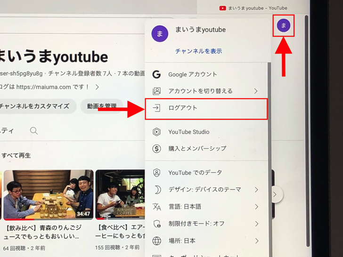
Task: Expand 場所: 日本 submenu chevron
Action: coord(256,241)
